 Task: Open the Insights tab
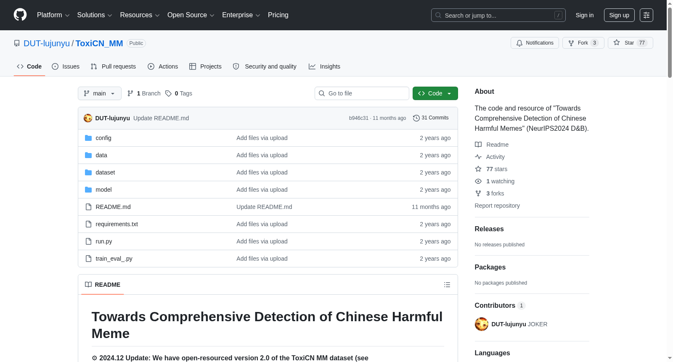(x=324, y=66)
